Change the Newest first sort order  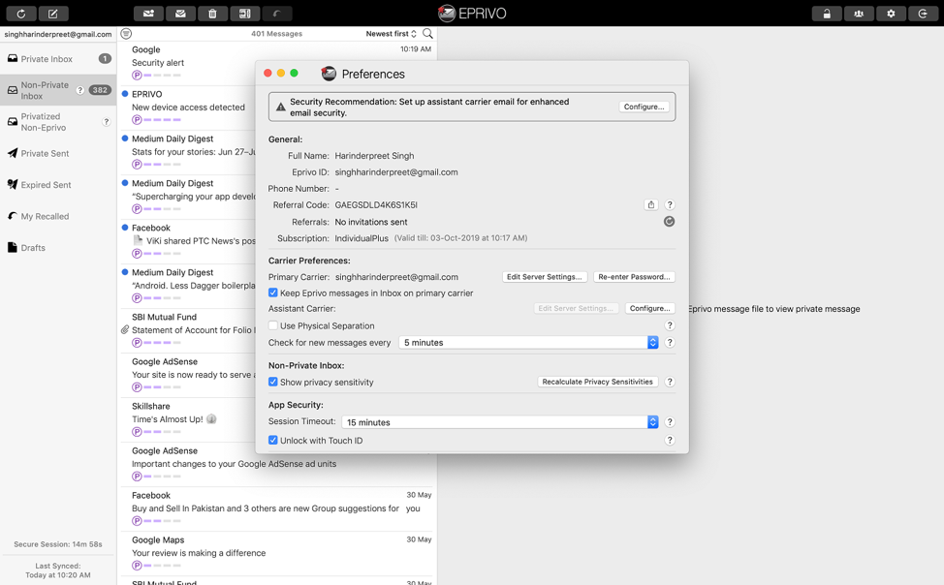(392, 34)
